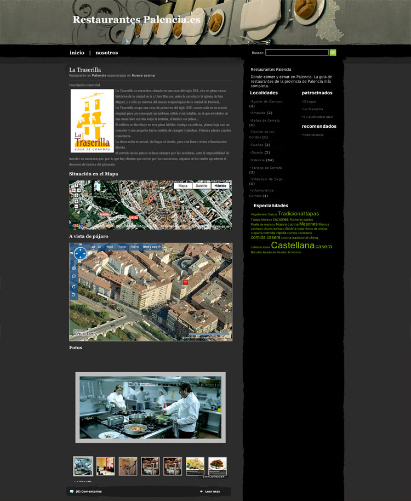Pan the Google map left with the arrow
411x501 pixels.
[73, 190]
